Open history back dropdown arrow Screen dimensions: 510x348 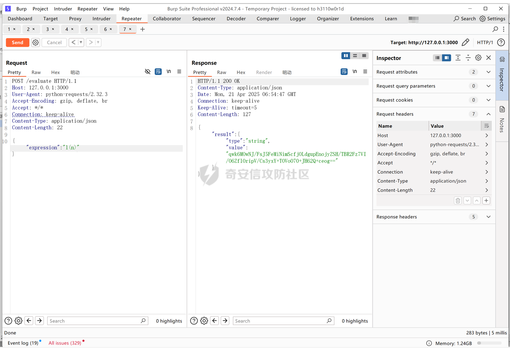(81, 42)
